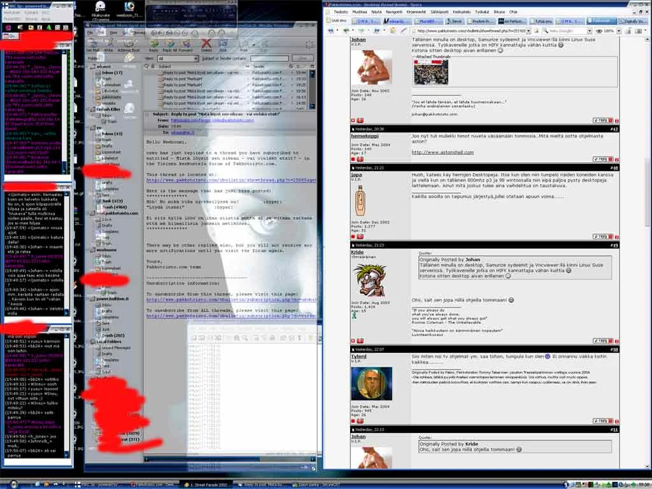Select Inbox (17) in the mail folder tree
Viewport: 652px width, 489px height.
(111, 73)
